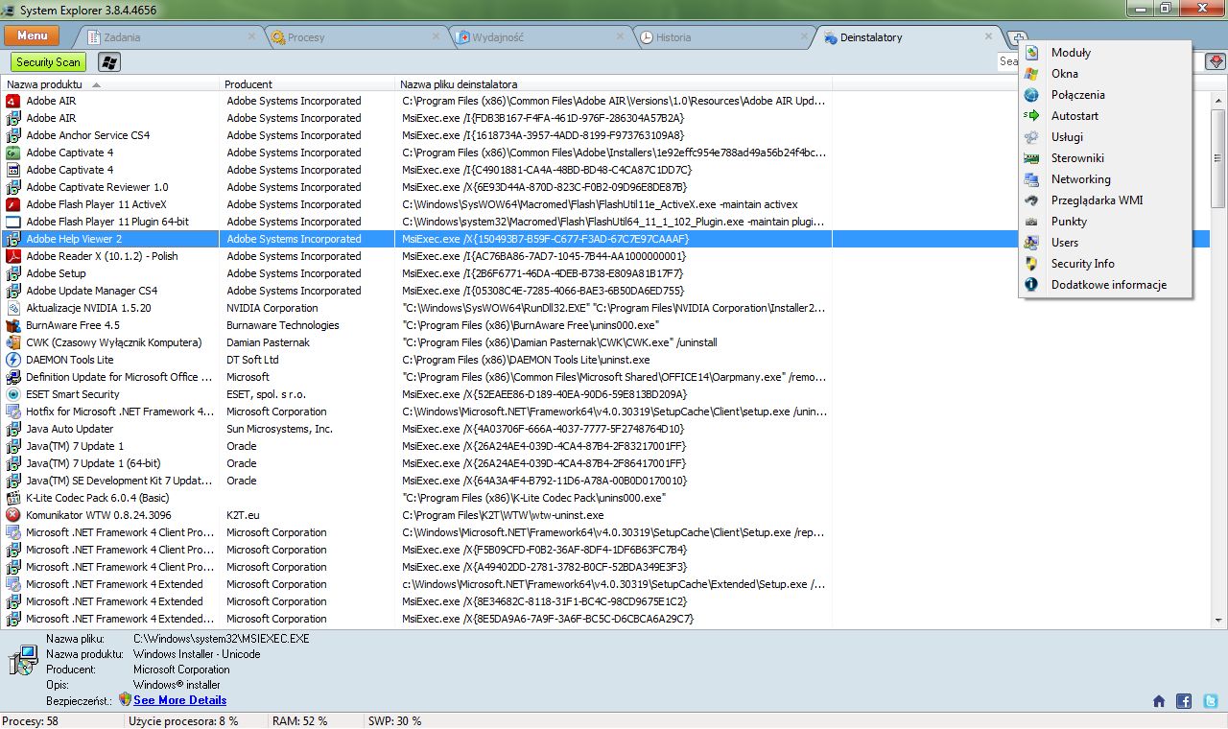Click the plus icon to add a new tab
Screen dimensions: 1228x729
1019,37
